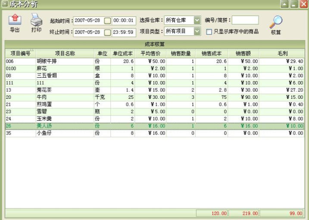309x220 pixels.
Task: Click item number 0100 cell
Action: [21, 69]
